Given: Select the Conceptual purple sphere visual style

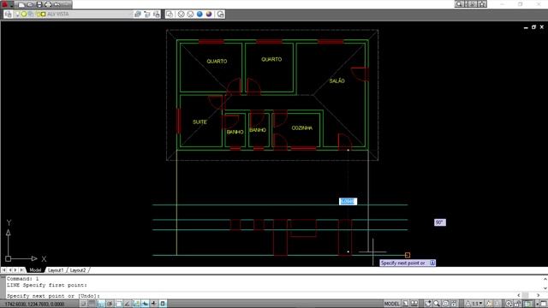Looking at the screenshot, I should (209, 14).
